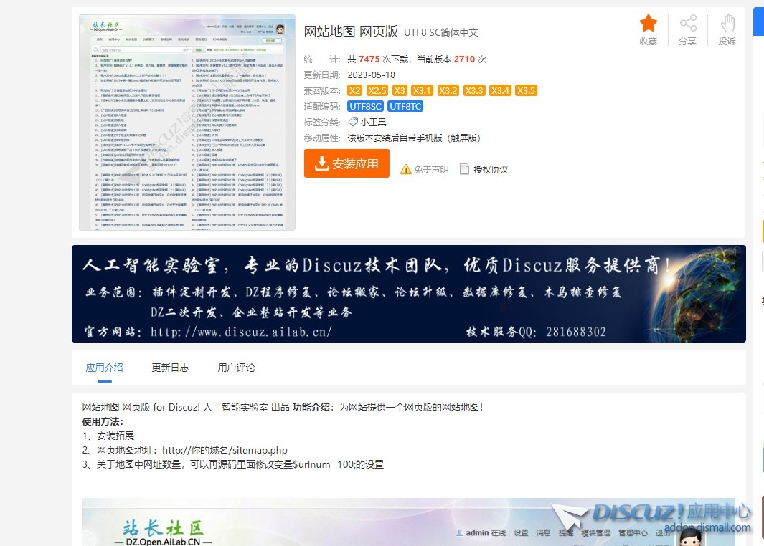The image size is (764, 546).
Task: Click the document icon beside 授权协议
Action: 464,169
